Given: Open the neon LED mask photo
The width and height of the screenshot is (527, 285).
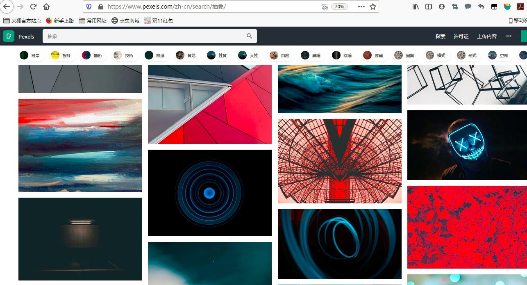Looking at the screenshot, I should (x=467, y=145).
